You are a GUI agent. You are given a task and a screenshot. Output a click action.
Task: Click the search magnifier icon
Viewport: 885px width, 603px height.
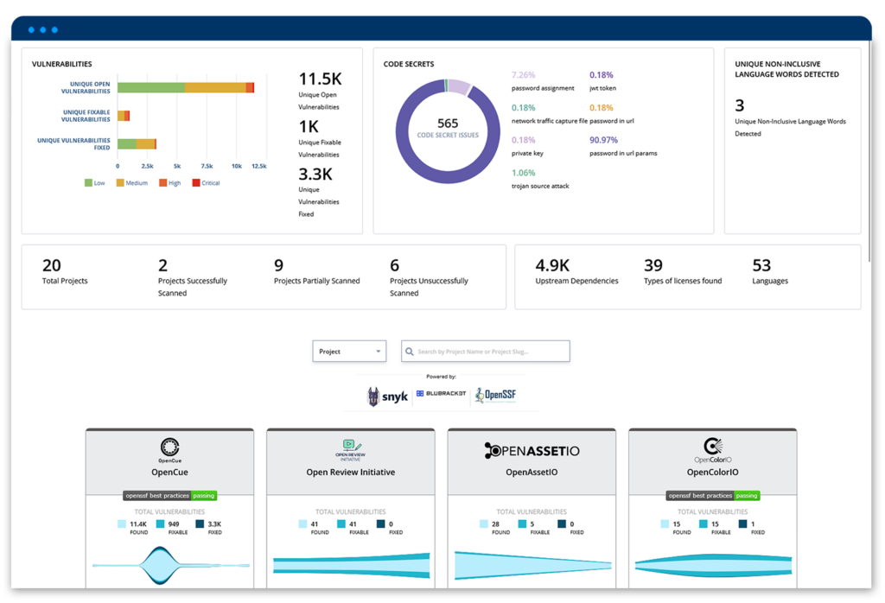point(409,351)
